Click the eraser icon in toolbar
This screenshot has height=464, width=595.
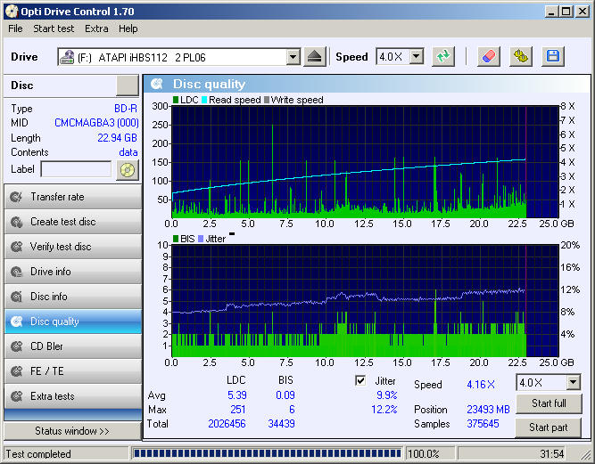[488, 57]
